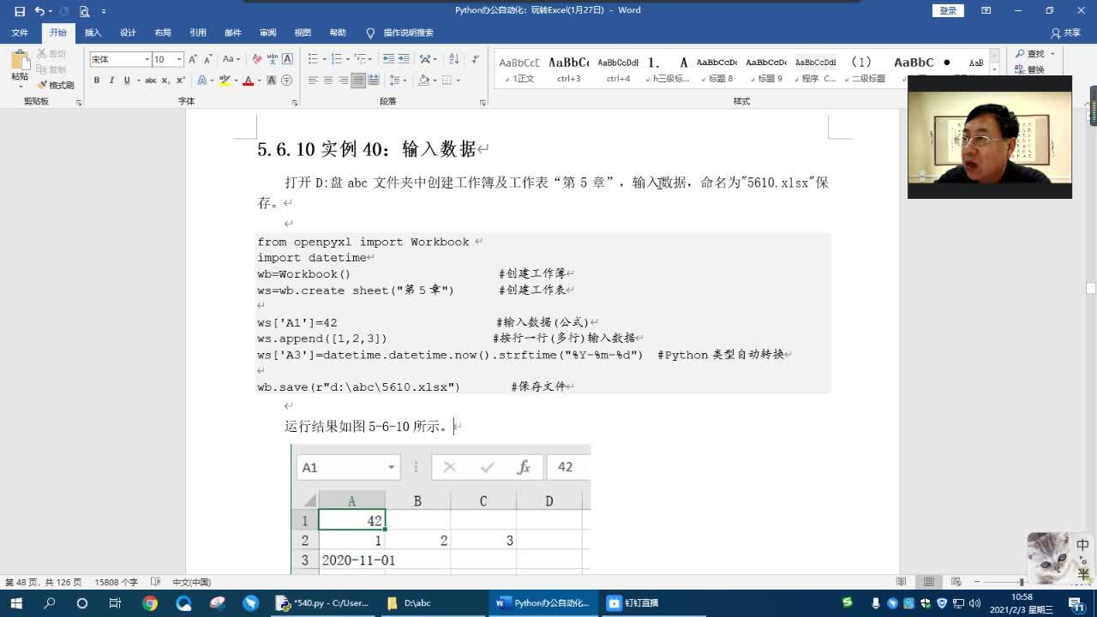Click the sort A-Z icon
The image size is (1097, 617).
(453, 59)
